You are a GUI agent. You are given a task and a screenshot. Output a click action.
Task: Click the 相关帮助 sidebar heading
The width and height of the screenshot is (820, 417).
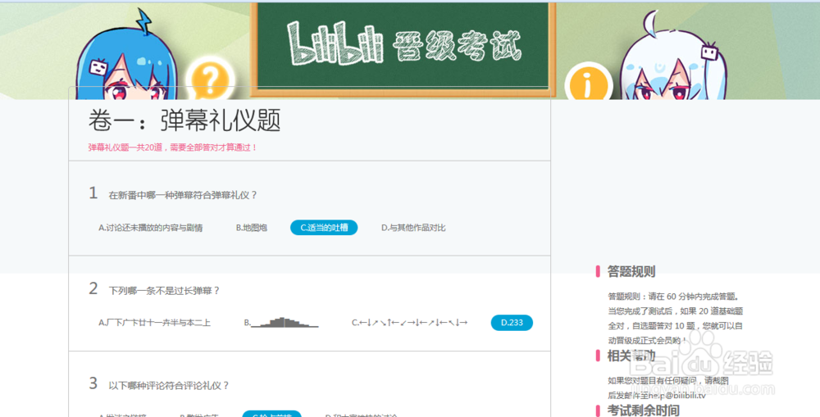click(x=631, y=356)
